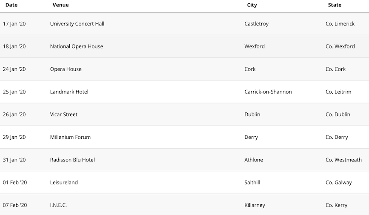
Task: Select the Radisson Blu Hotel venue
Action: coord(72,160)
